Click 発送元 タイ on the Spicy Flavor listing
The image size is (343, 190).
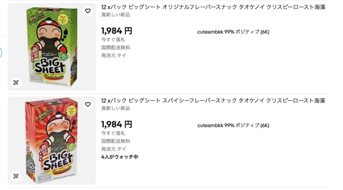114,149
